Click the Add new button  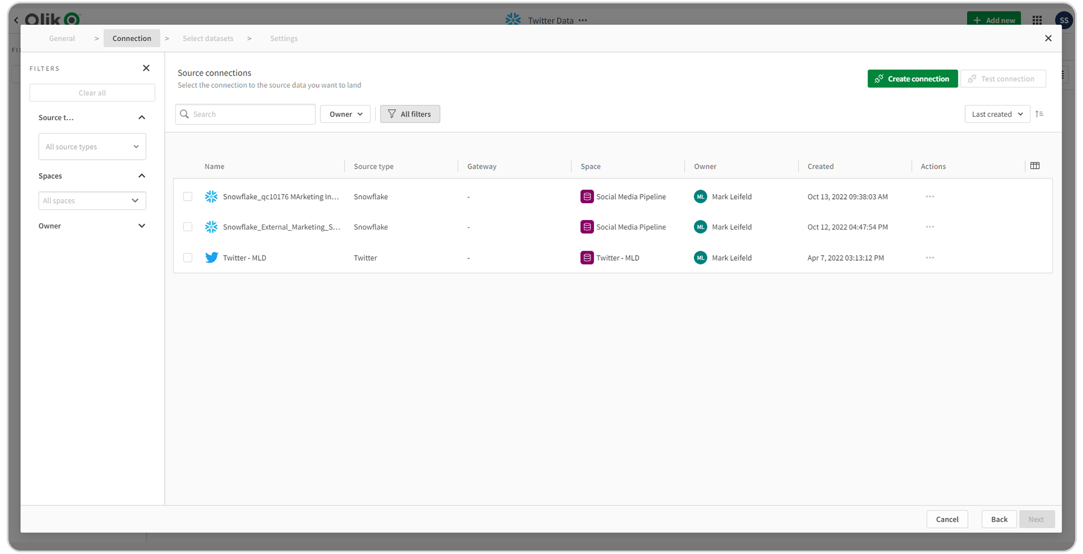click(x=994, y=20)
